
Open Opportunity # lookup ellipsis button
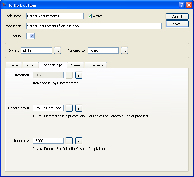pos(69,108)
